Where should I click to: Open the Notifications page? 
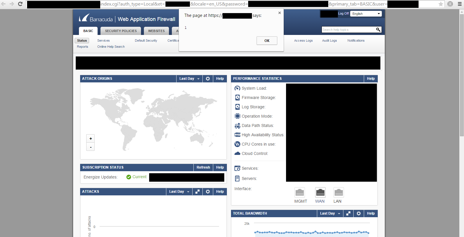356,40
